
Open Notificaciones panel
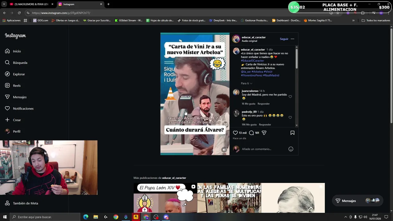click(19, 108)
